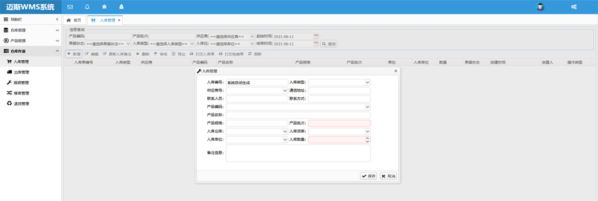The width and height of the screenshot is (598, 201).
Task: Click the 产品名称 field in dialog
Action: click(298, 115)
